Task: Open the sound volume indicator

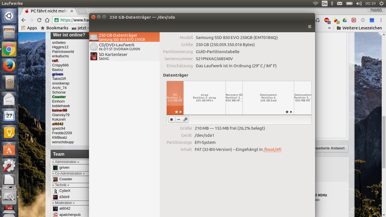Action: [x=359, y=3]
